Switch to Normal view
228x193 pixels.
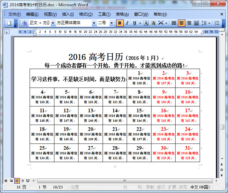tap(6, 181)
